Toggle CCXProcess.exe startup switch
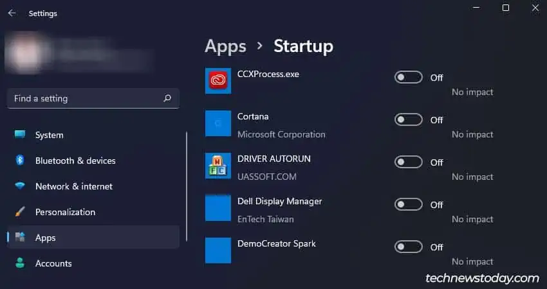Screen dimensions: 547x289 tap(409, 77)
